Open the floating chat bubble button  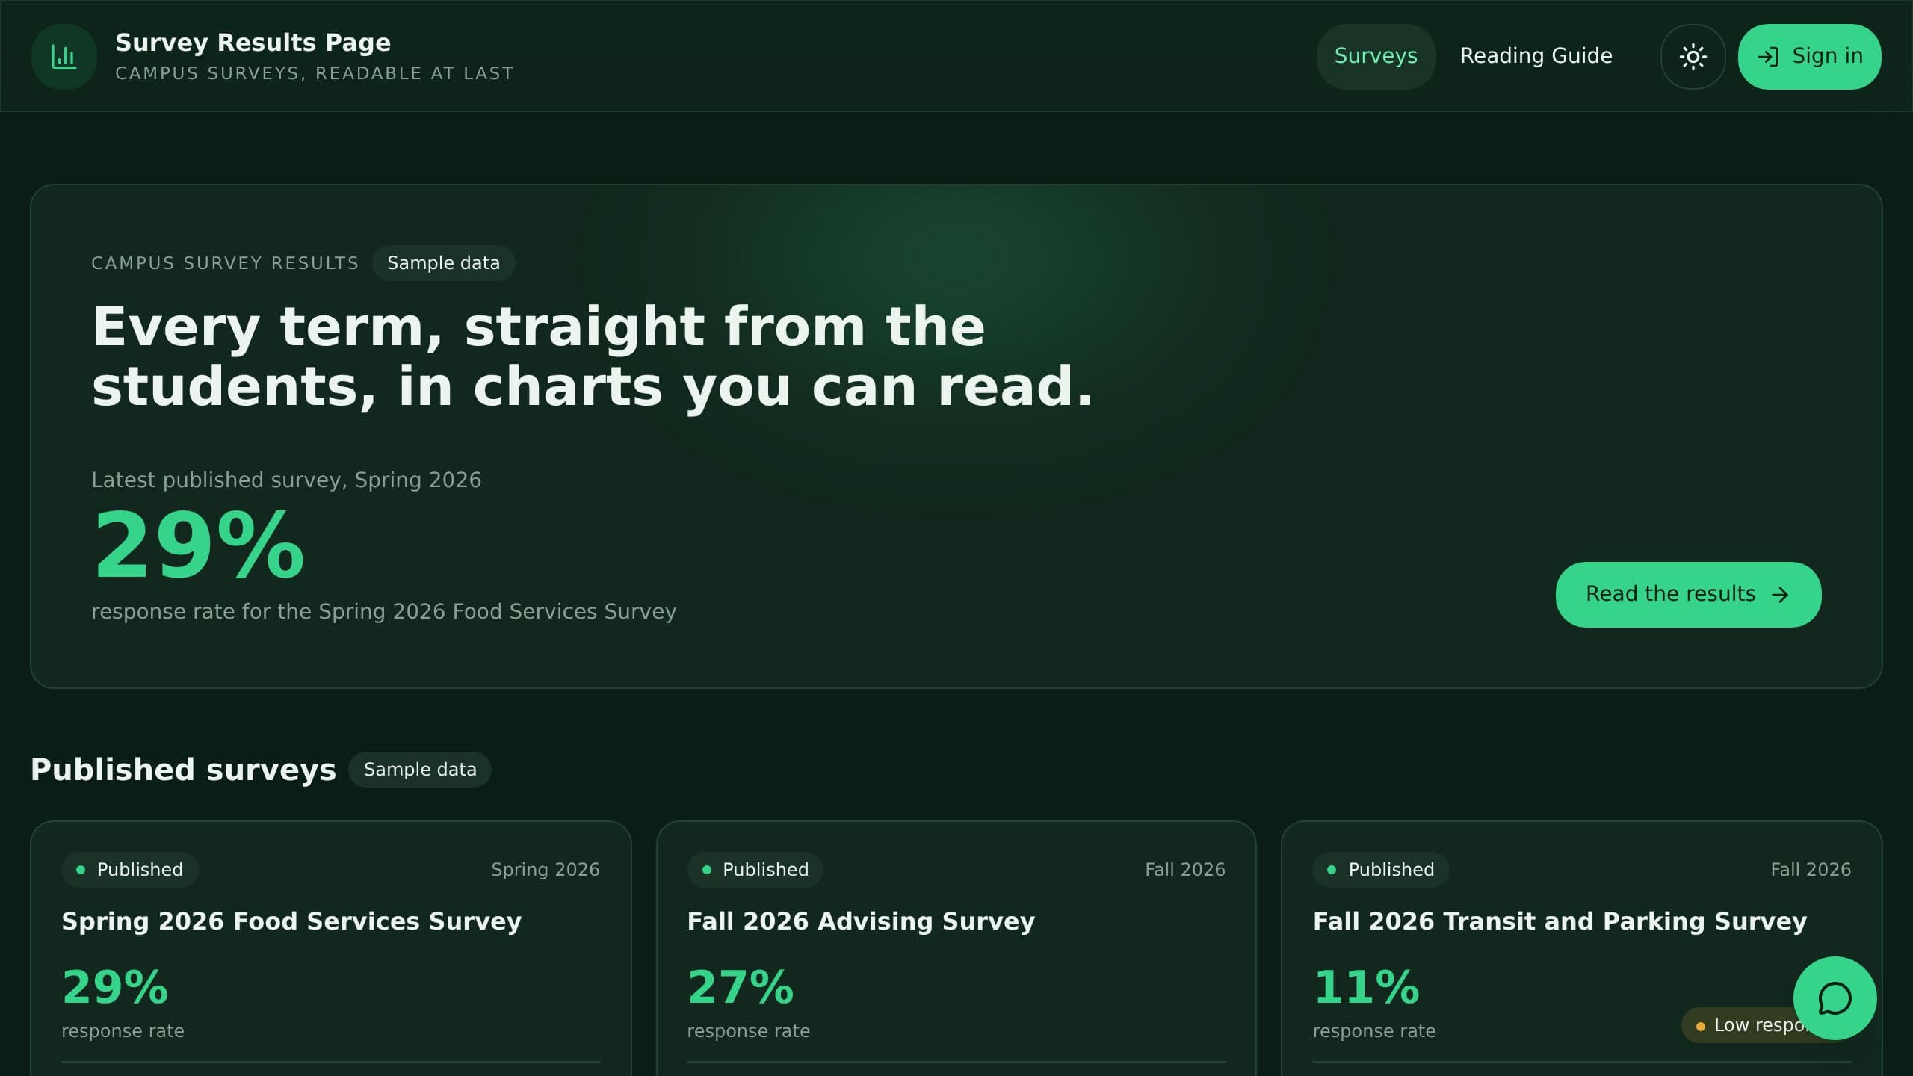(x=1835, y=998)
